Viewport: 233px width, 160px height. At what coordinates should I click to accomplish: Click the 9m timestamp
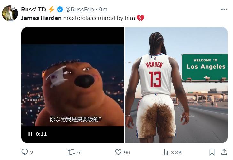coord(103,10)
